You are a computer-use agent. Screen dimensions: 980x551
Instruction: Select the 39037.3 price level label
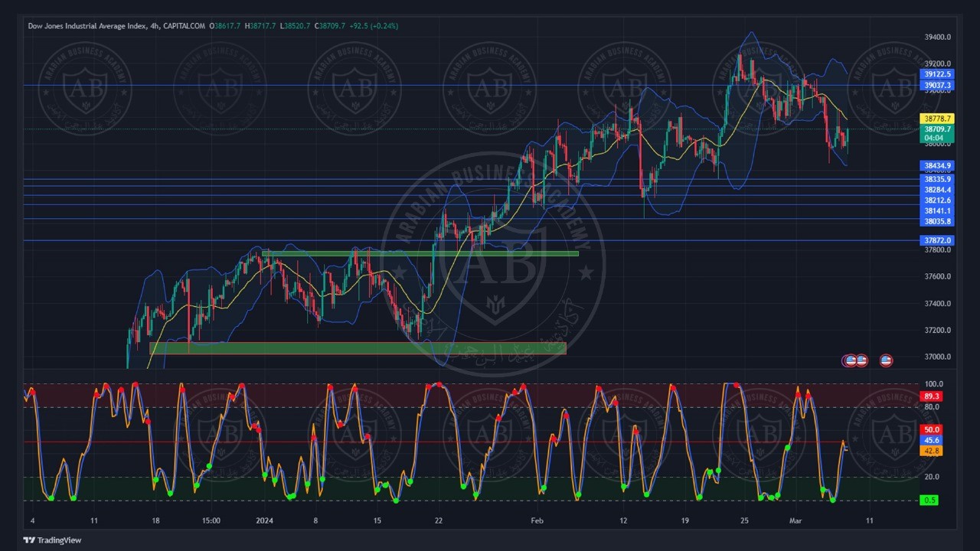937,85
